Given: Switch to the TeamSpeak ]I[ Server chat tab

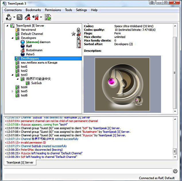Looking at the screenshot, I should point(20,163).
